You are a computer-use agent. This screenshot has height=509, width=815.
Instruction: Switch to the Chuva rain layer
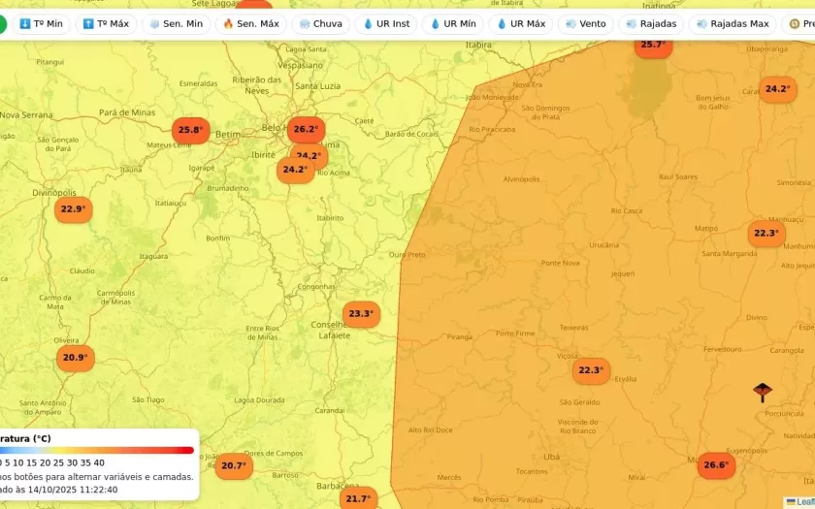click(x=320, y=24)
